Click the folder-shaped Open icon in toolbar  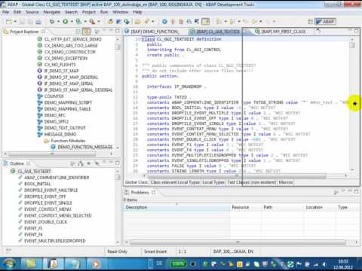(x=137, y=22)
